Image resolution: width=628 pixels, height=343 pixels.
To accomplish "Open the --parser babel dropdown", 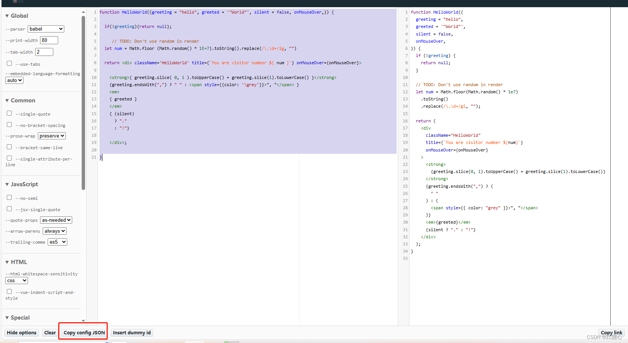I will coord(46,29).
